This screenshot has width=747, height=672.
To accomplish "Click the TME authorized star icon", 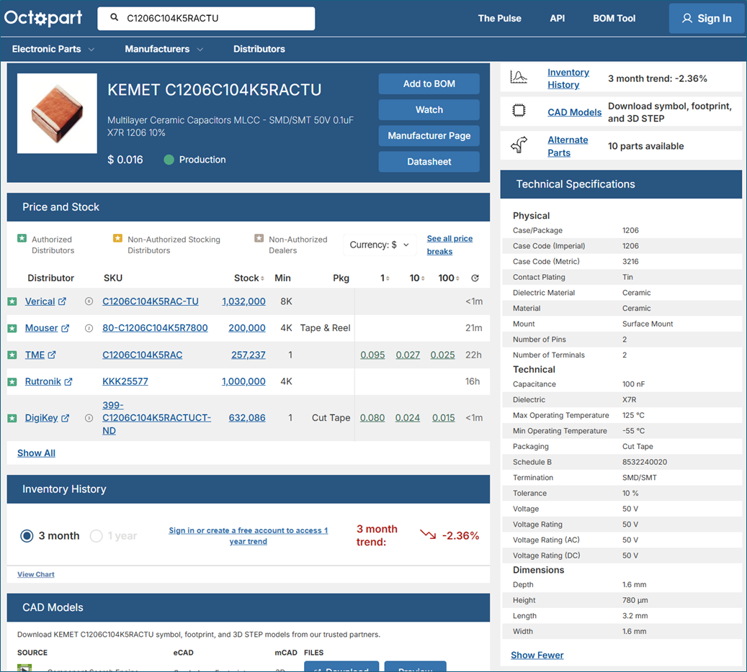I will pos(12,355).
